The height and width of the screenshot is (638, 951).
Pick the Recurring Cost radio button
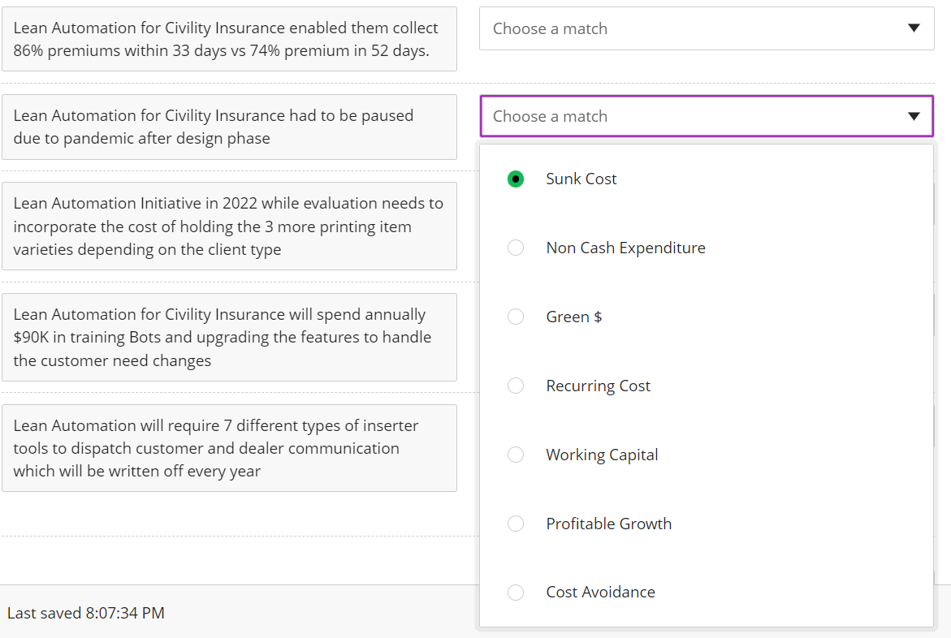tap(516, 386)
